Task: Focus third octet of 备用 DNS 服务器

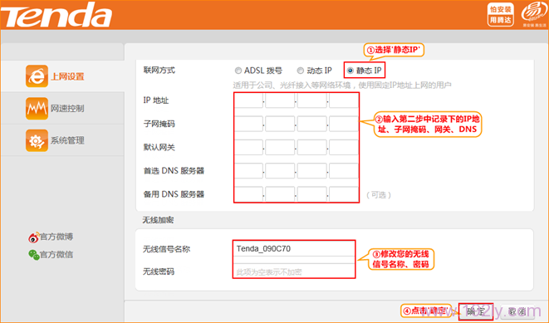Action: coord(312,194)
